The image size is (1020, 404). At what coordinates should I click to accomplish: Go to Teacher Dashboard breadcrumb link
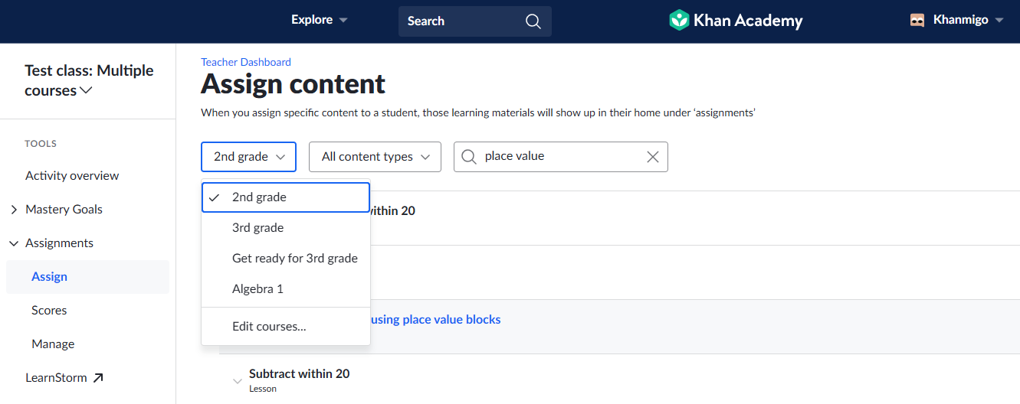(x=246, y=62)
